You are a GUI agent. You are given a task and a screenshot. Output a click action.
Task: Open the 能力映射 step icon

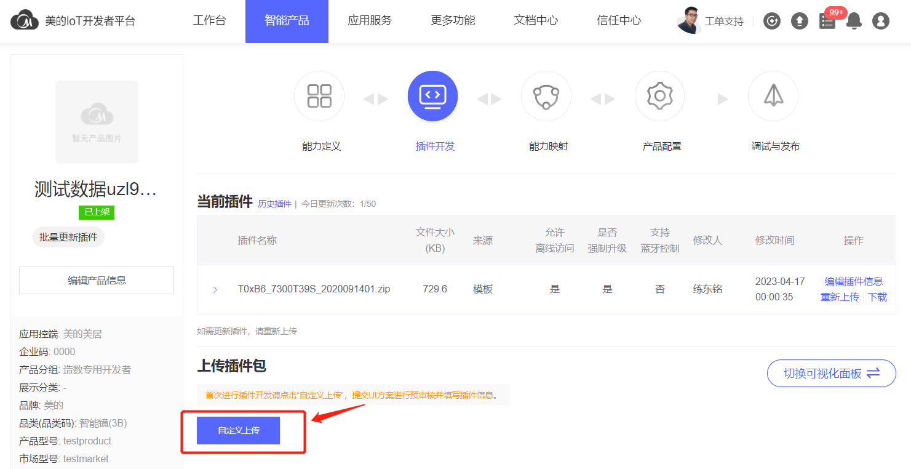546,97
